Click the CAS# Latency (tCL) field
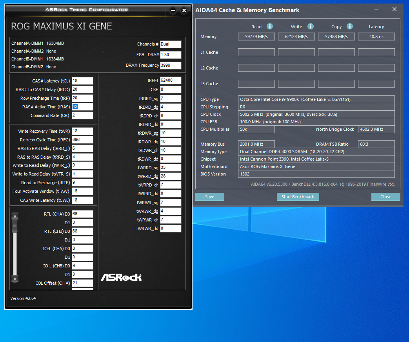This screenshot has width=409, height=342. [x=82, y=81]
